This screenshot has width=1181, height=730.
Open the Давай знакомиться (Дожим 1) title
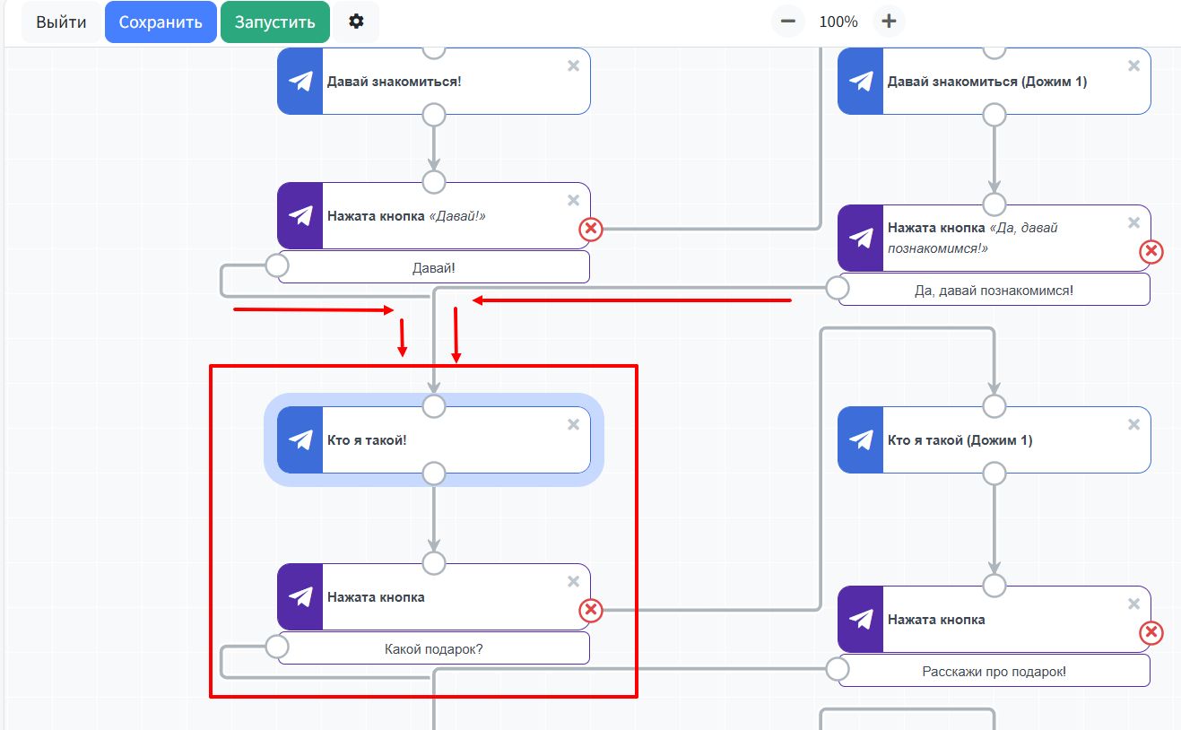[987, 82]
